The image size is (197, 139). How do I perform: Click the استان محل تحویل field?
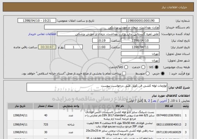coord(140,54)
